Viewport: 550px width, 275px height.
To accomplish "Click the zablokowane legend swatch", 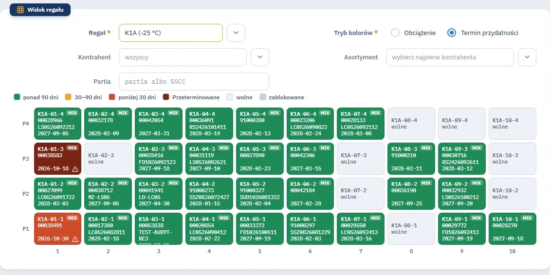I will [262, 97].
